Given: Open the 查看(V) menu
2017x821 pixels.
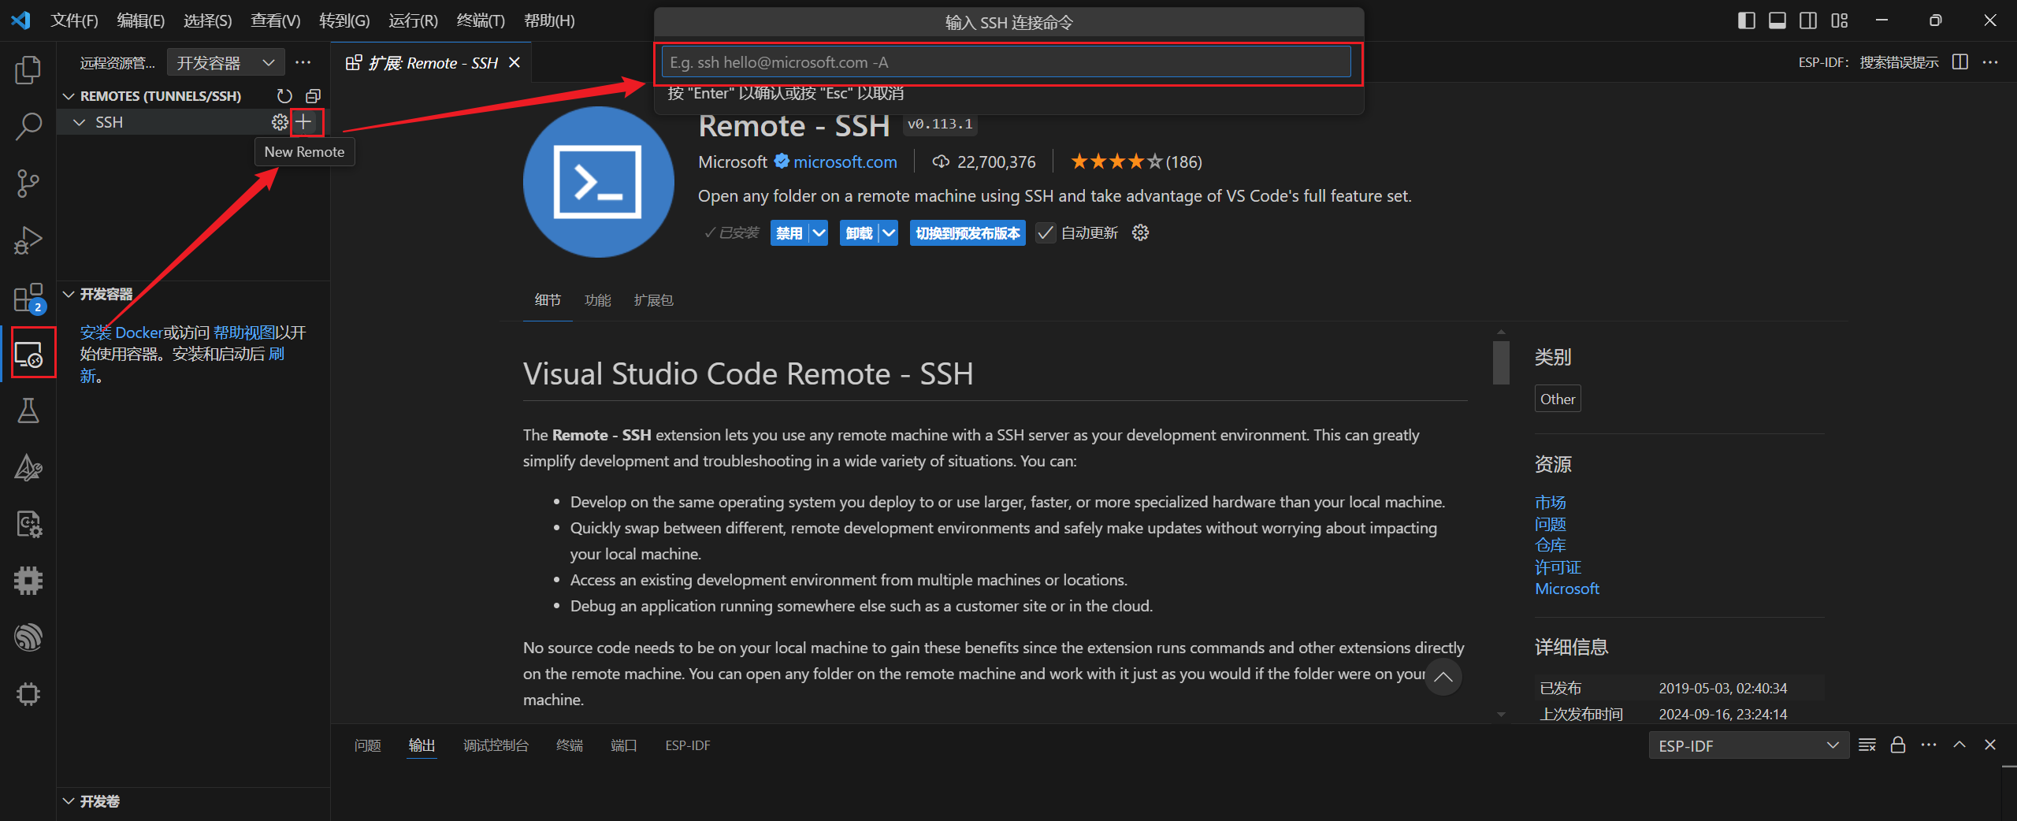Looking at the screenshot, I should [275, 20].
